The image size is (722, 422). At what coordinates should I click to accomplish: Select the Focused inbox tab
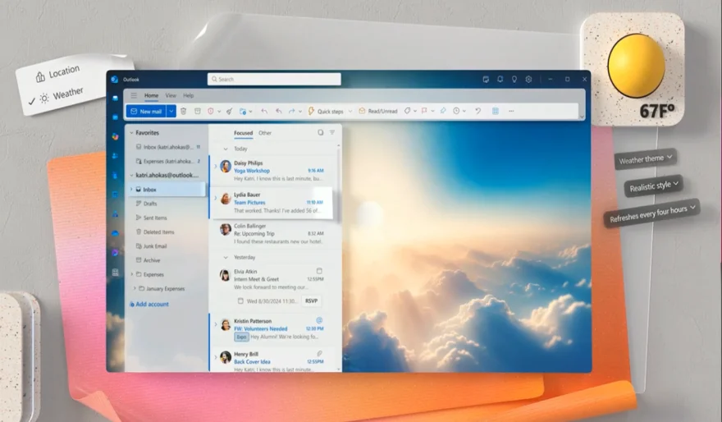243,133
